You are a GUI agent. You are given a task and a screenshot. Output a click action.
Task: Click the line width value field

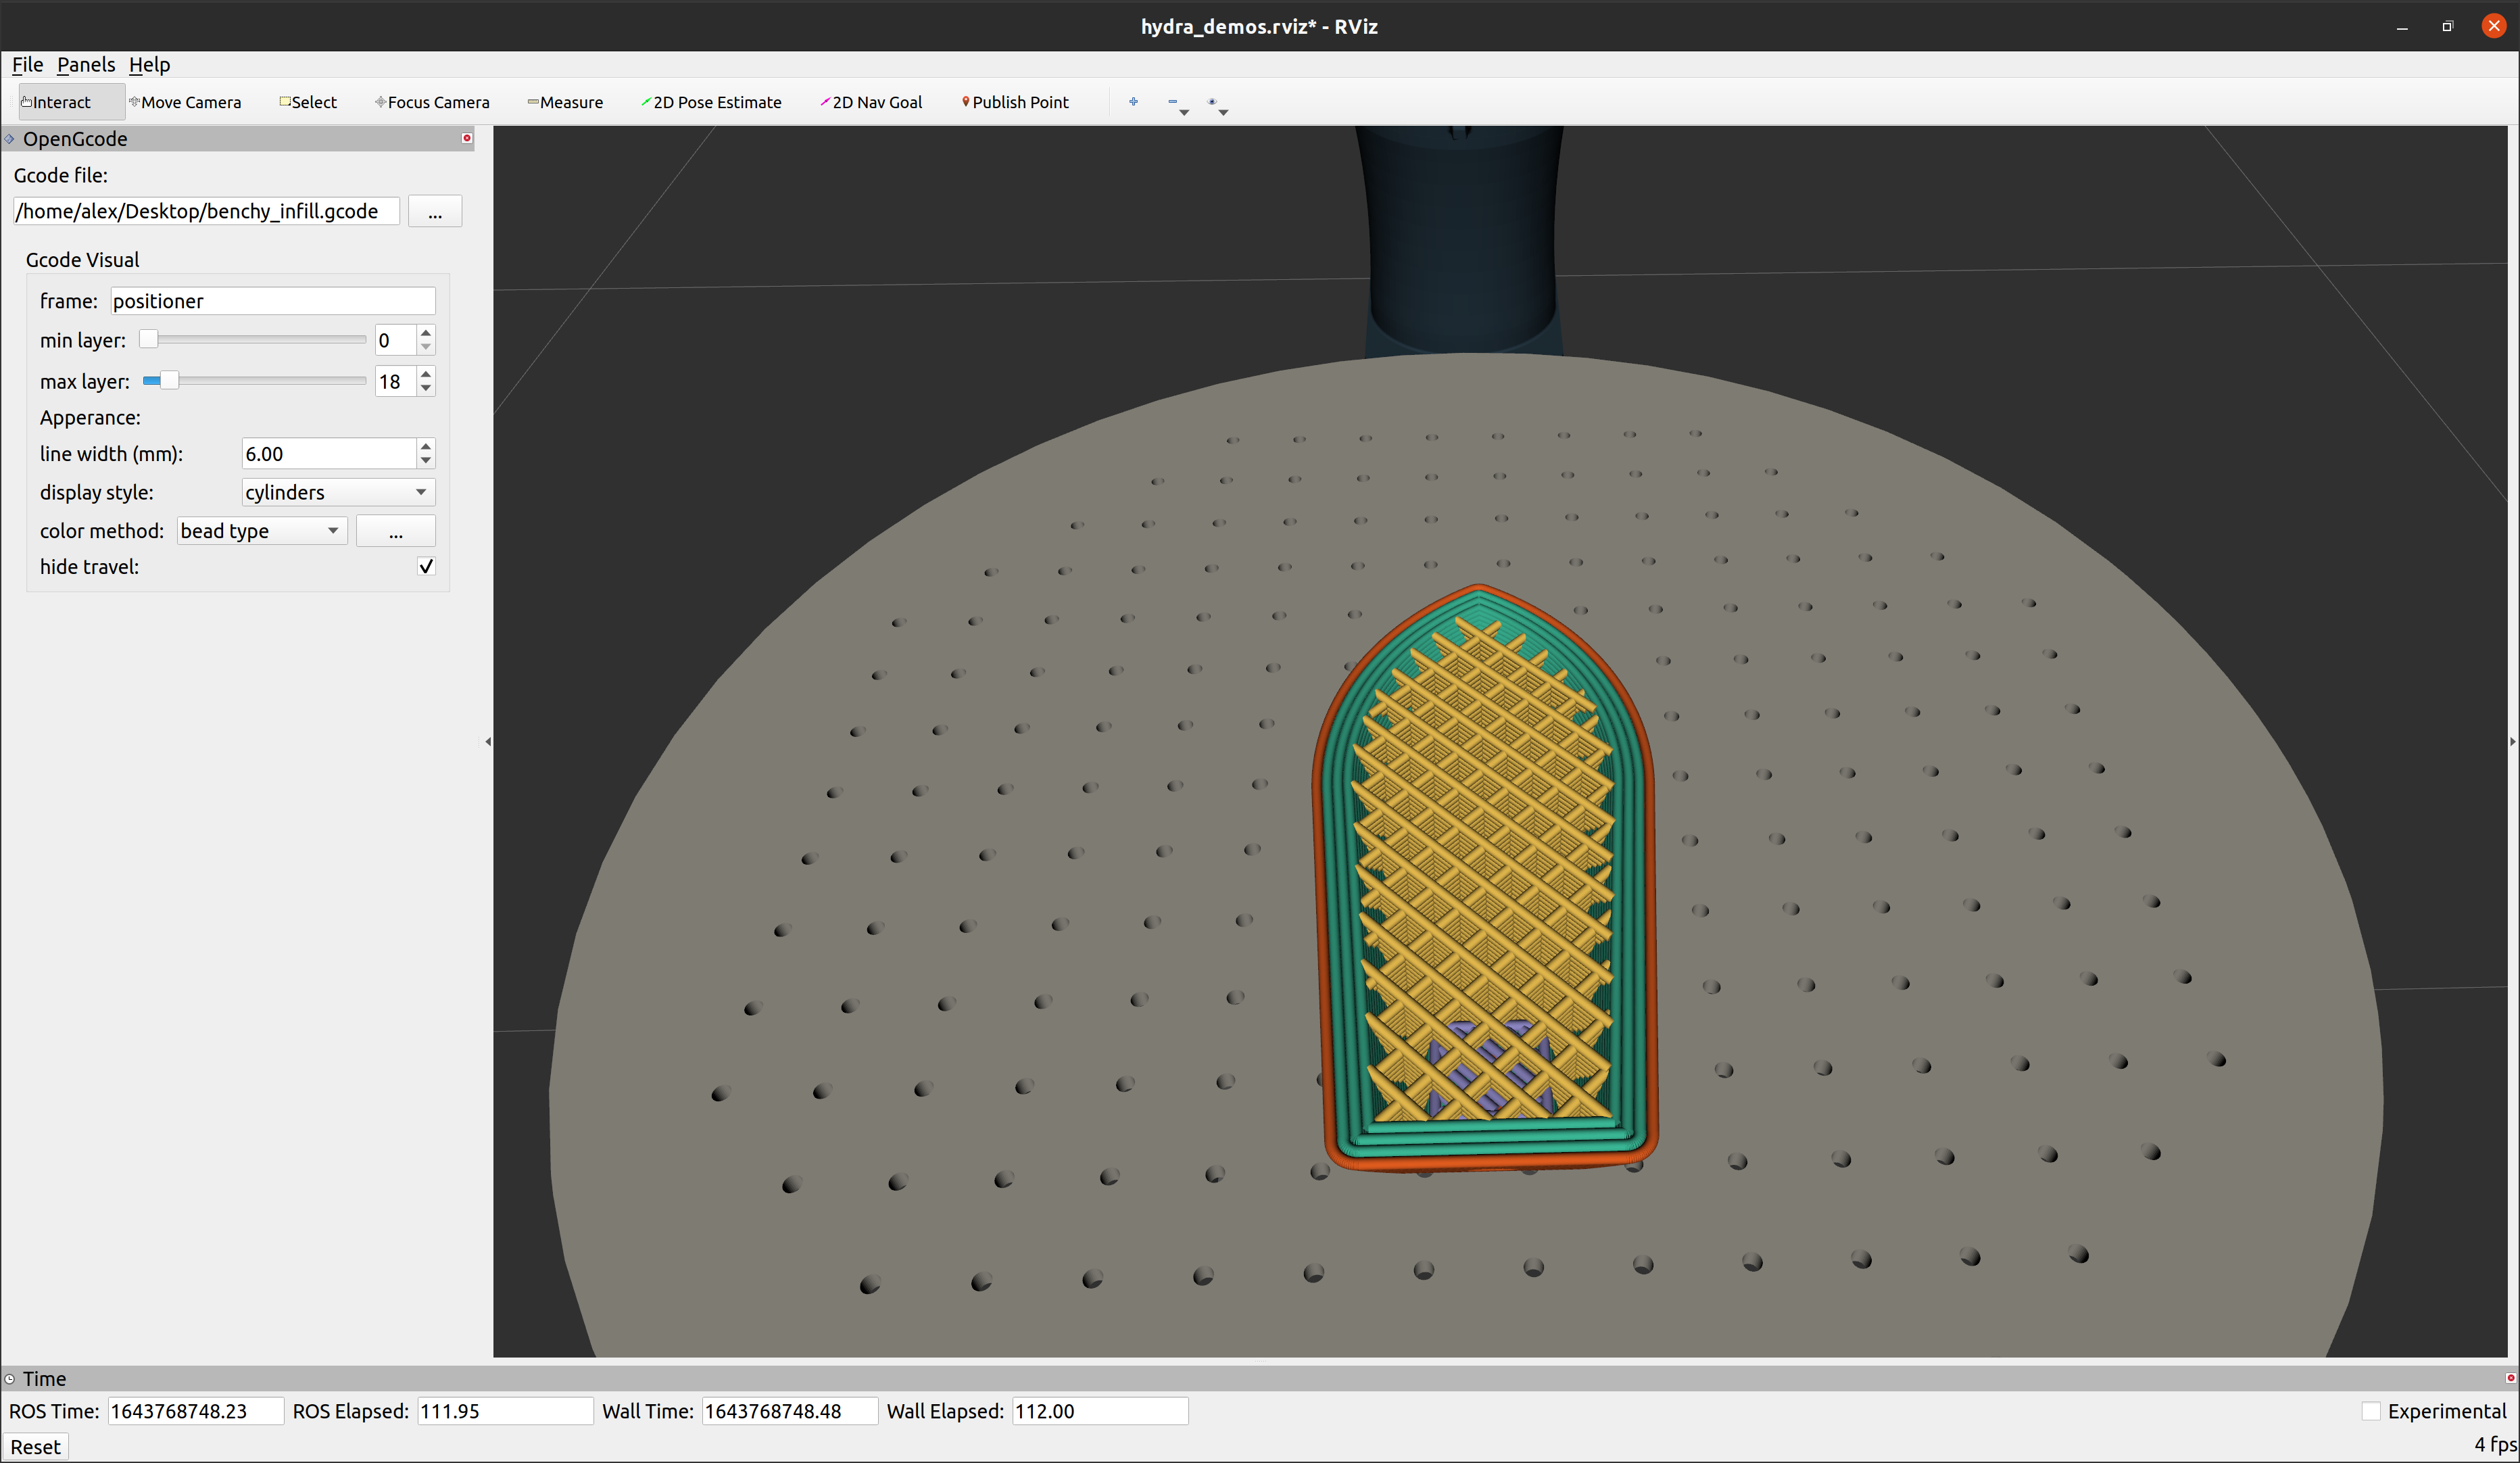[x=329, y=454]
